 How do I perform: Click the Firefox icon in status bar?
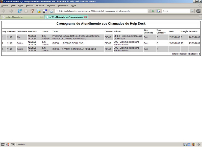[x=193, y=144]
